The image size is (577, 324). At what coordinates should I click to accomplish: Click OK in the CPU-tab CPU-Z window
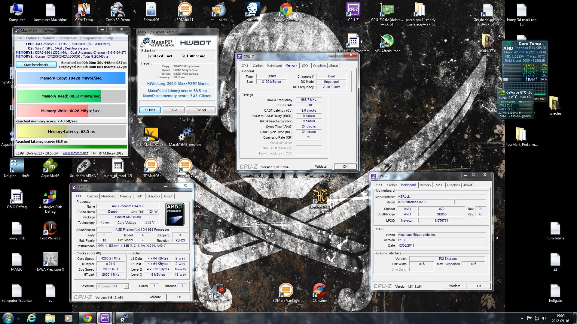tap(179, 297)
